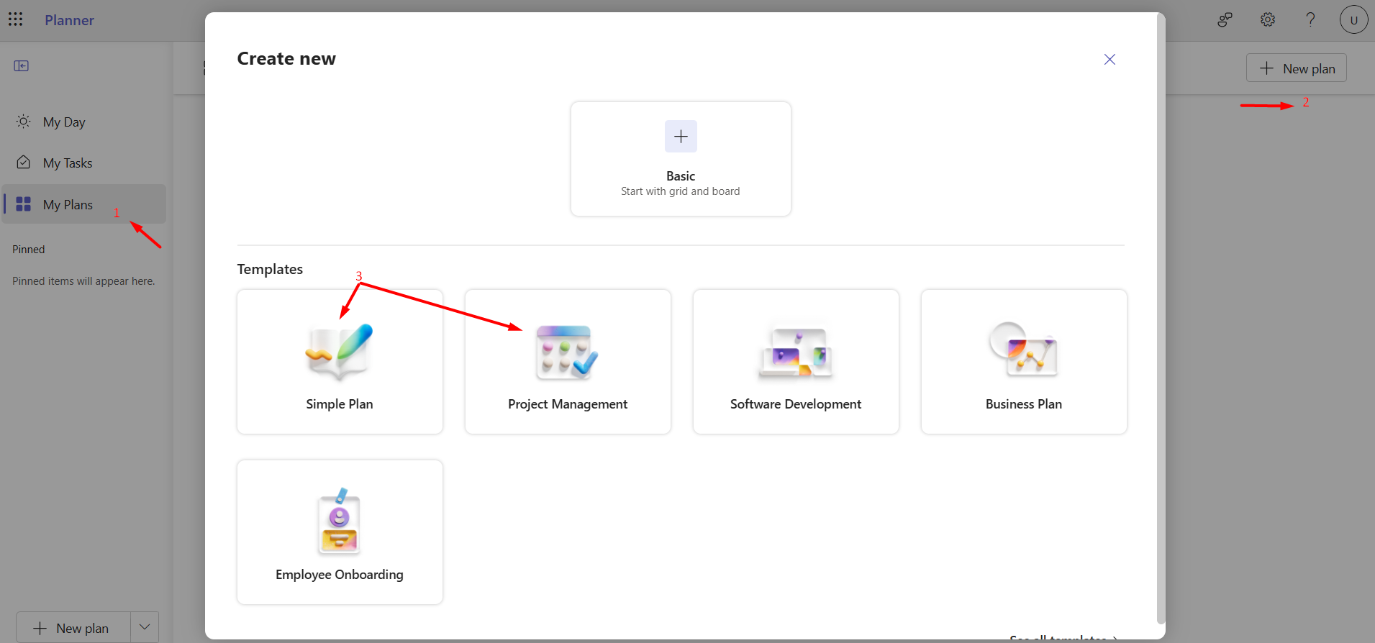
Task: Open the app launcher waffle icon
Action: pos(16,19)
